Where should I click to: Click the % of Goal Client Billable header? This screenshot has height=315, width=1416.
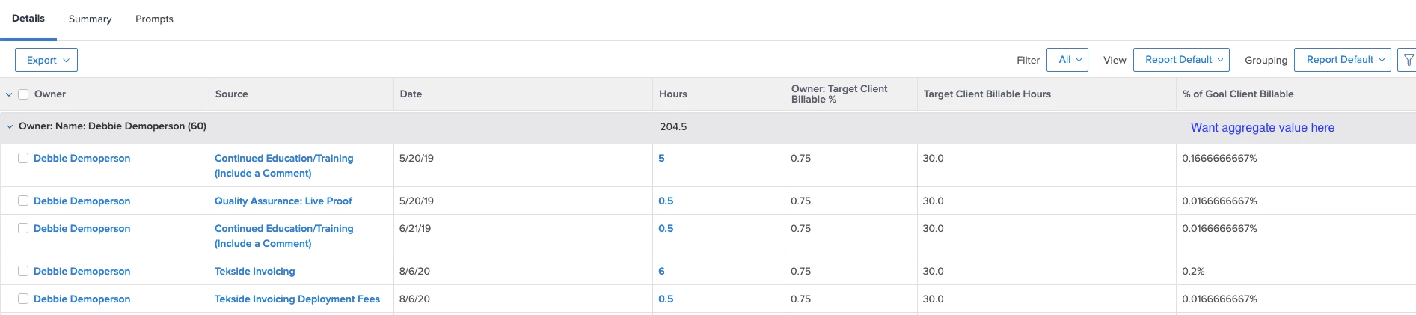pyautogui.click(x=1238, y=94)
